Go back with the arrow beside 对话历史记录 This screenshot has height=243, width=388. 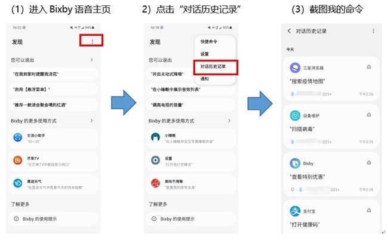[289, 31]
